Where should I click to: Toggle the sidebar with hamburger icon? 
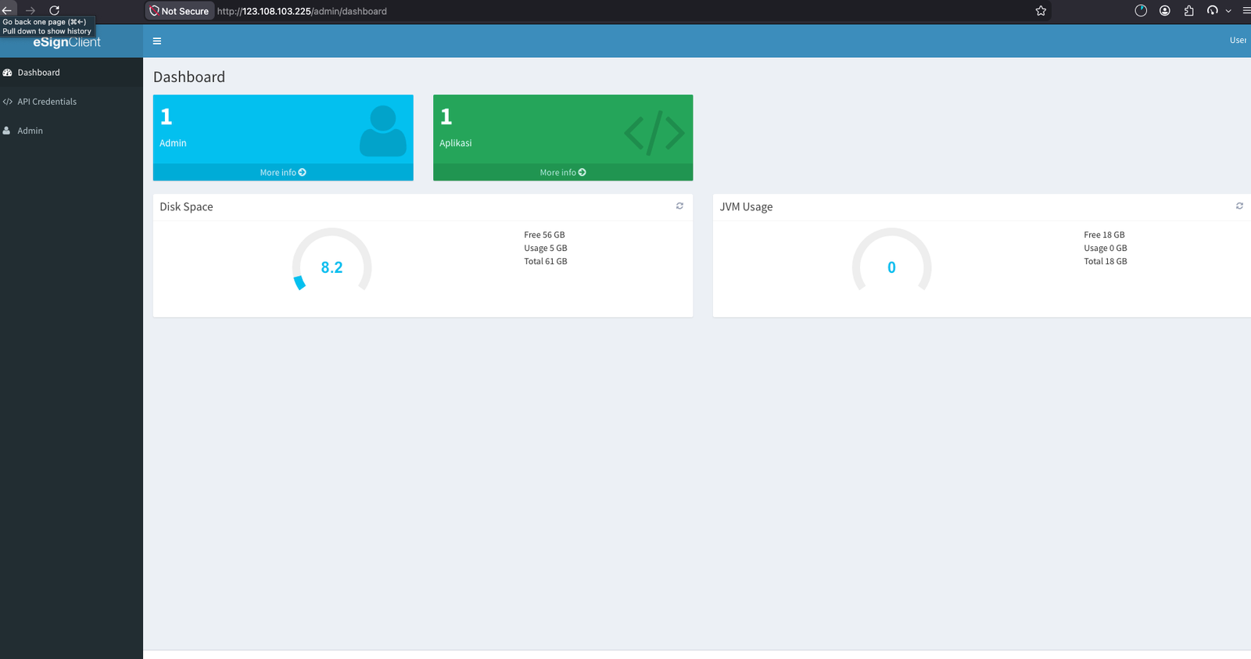(x=157, y=41)
